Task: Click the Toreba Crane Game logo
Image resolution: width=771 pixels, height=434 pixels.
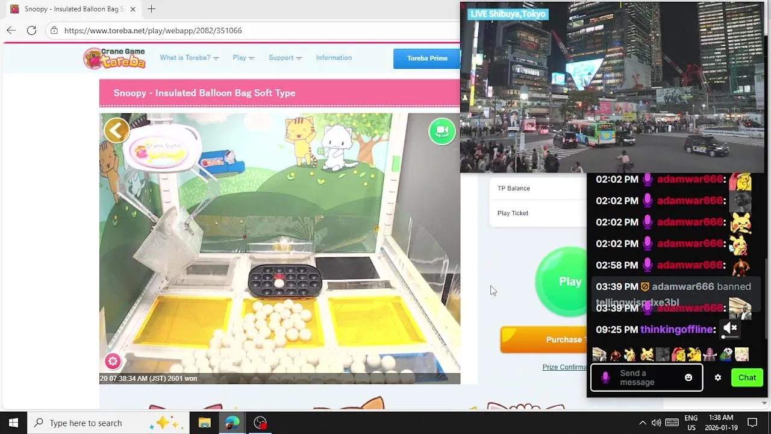Action: click(114, 58)
